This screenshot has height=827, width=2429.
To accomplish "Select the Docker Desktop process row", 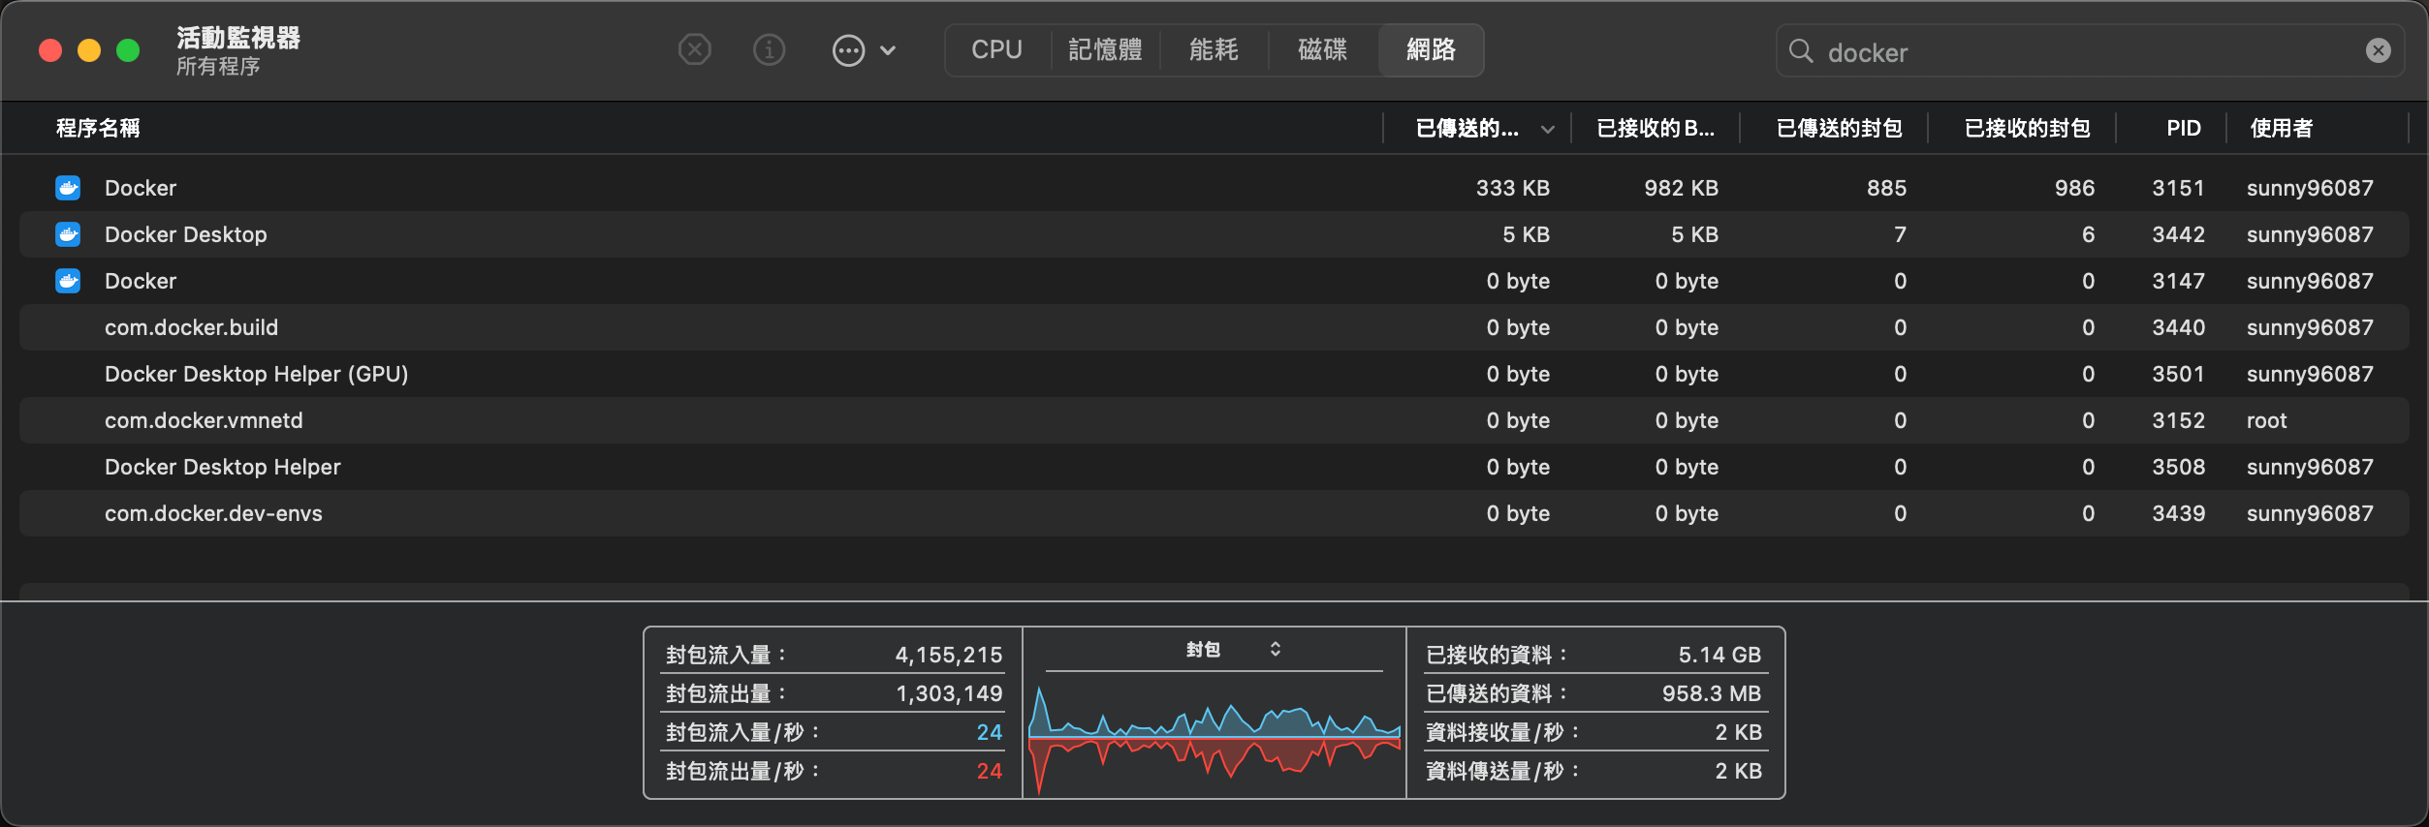I will click(x=1214, y=234).
